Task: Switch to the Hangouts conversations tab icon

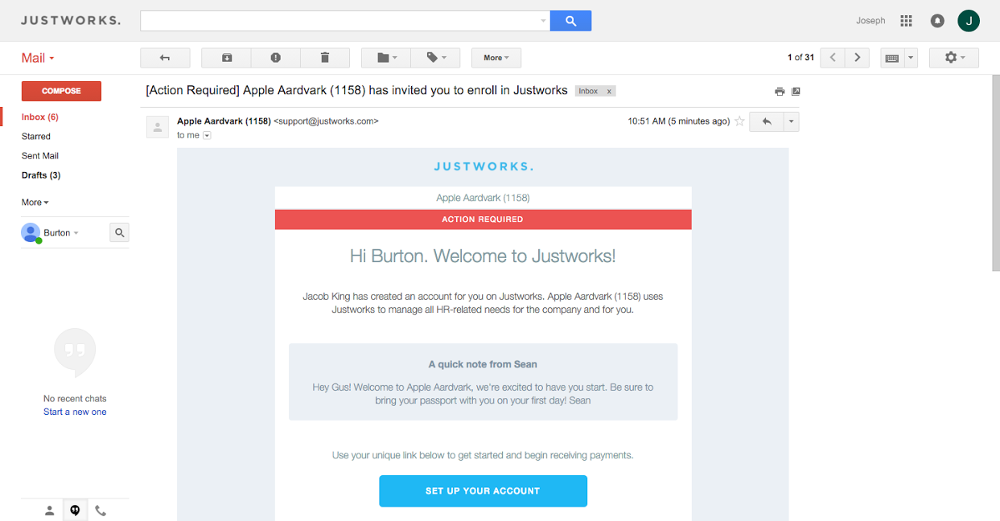Action: pos(75,511)
